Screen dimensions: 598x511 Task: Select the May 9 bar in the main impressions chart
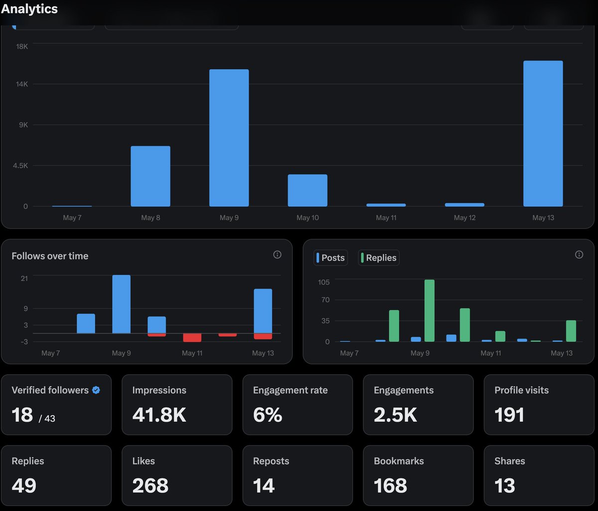click(229, 138)
